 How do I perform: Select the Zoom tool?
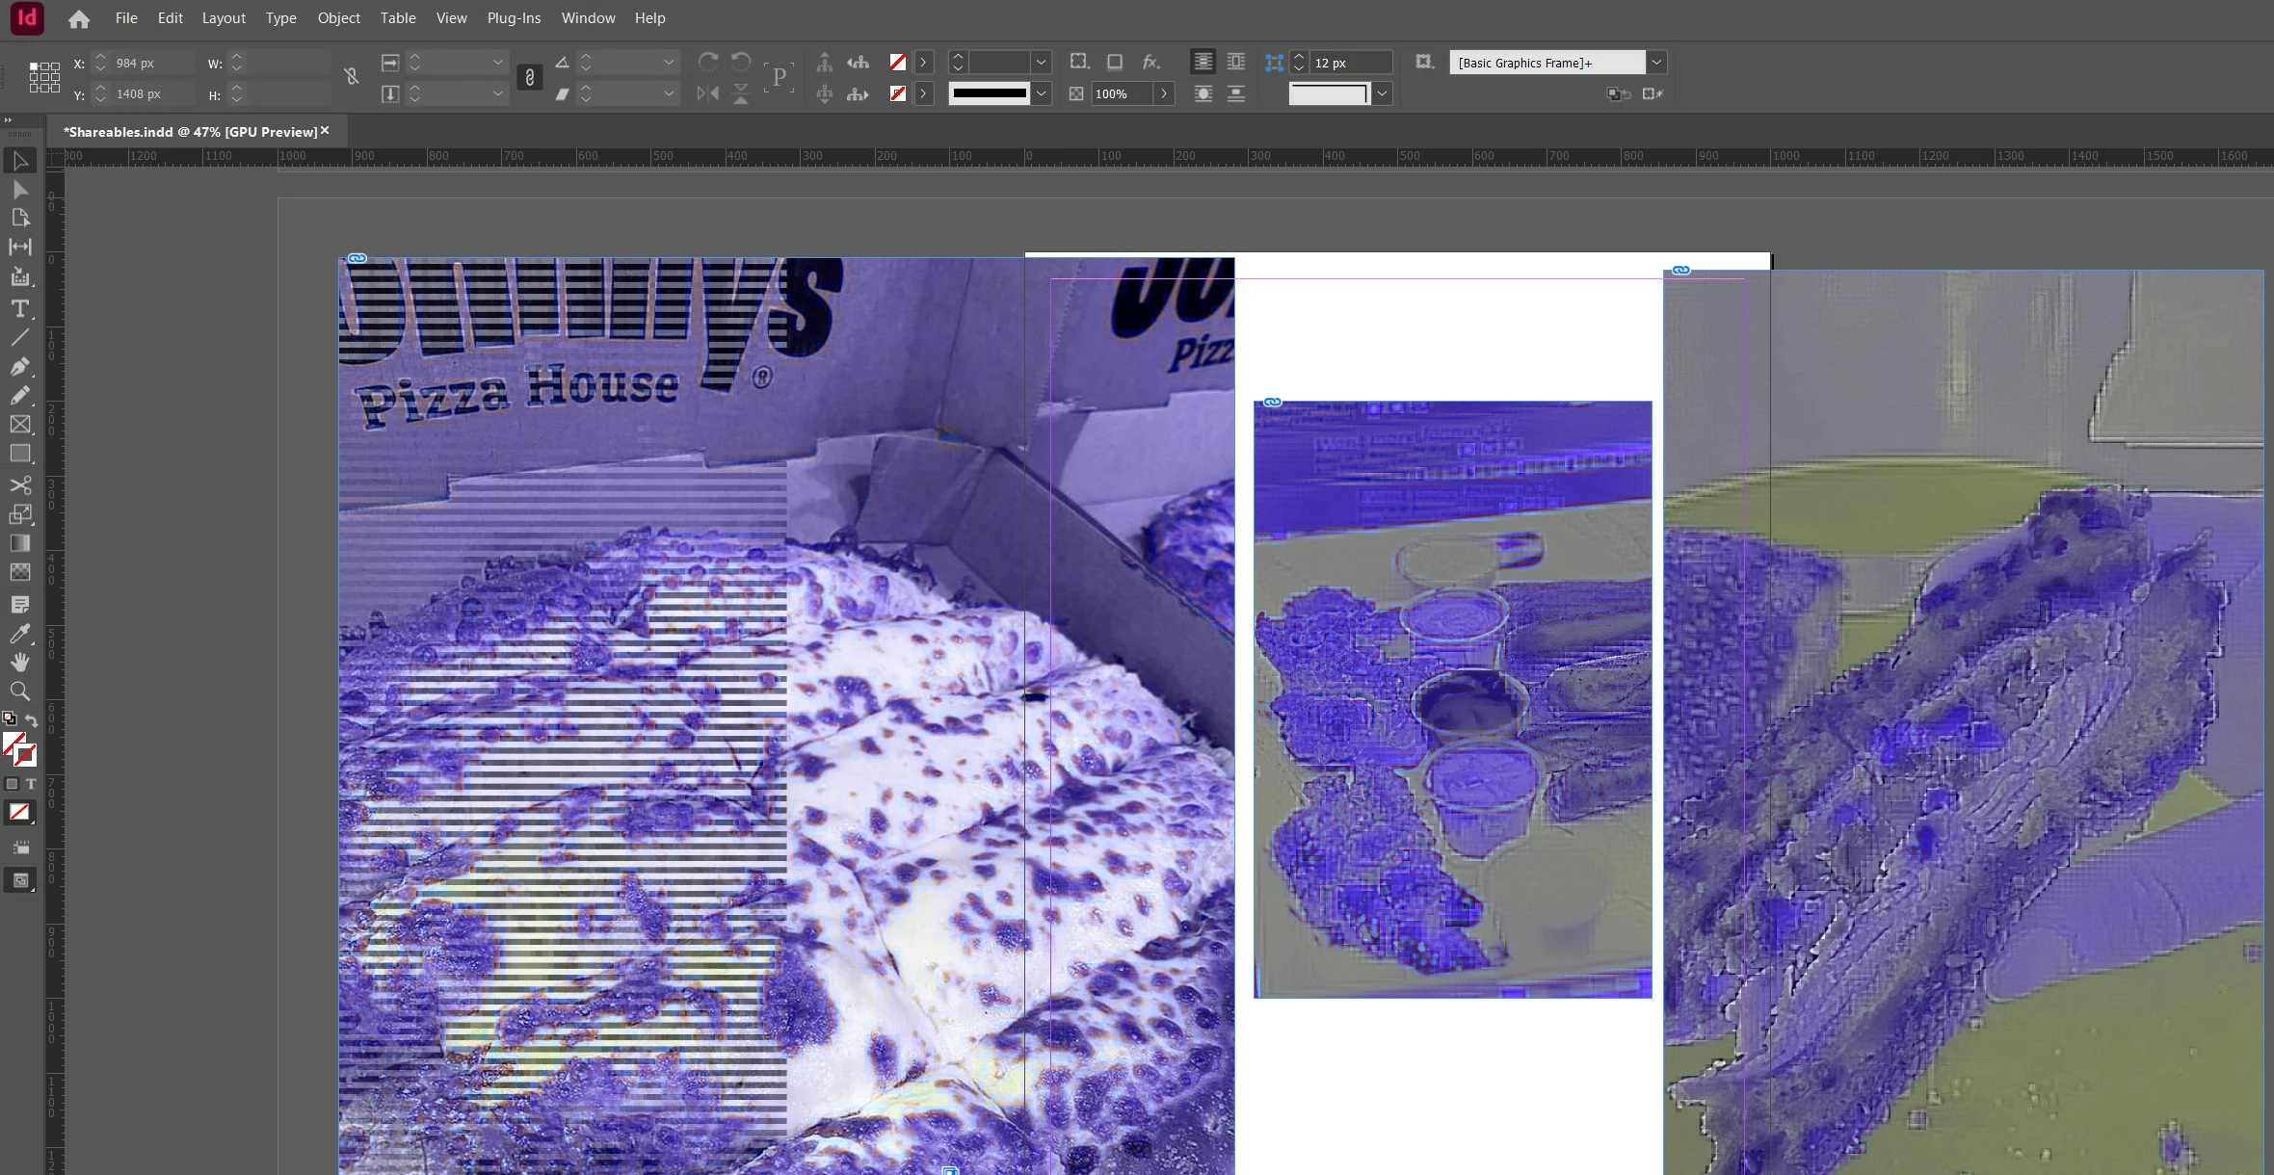point(19,692)
